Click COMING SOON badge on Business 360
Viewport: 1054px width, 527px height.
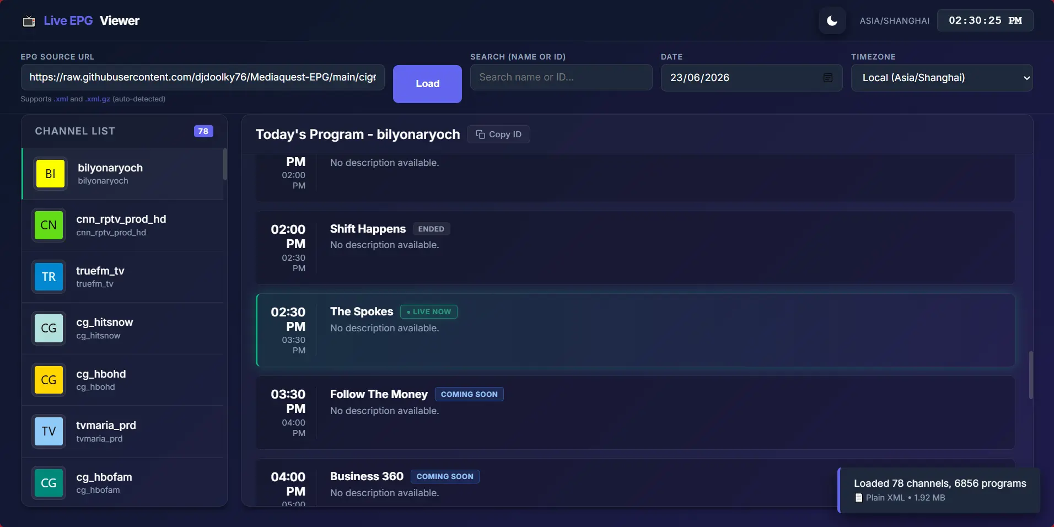click(x=445, y=476)
